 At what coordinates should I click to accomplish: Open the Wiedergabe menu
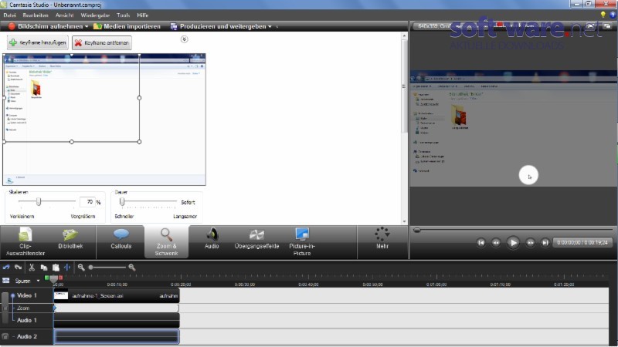(x=95, y=15)
